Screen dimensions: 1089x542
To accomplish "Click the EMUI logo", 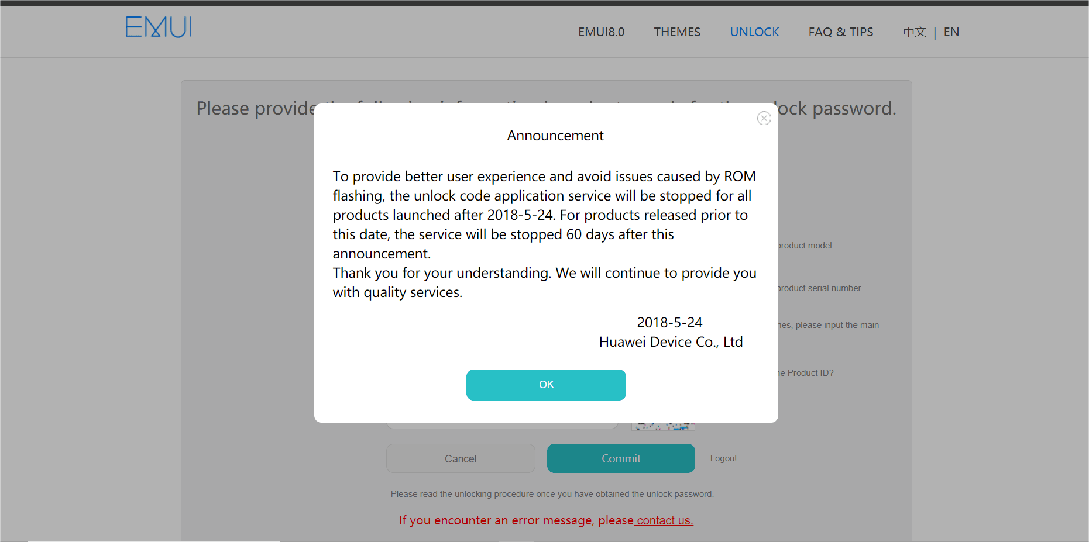I will (159, 27).
